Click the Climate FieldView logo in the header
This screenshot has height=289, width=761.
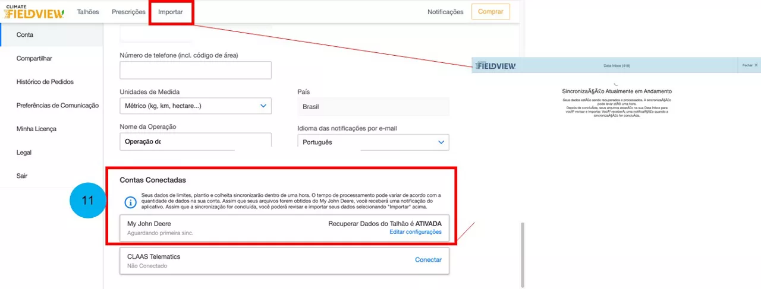point(34,12)
